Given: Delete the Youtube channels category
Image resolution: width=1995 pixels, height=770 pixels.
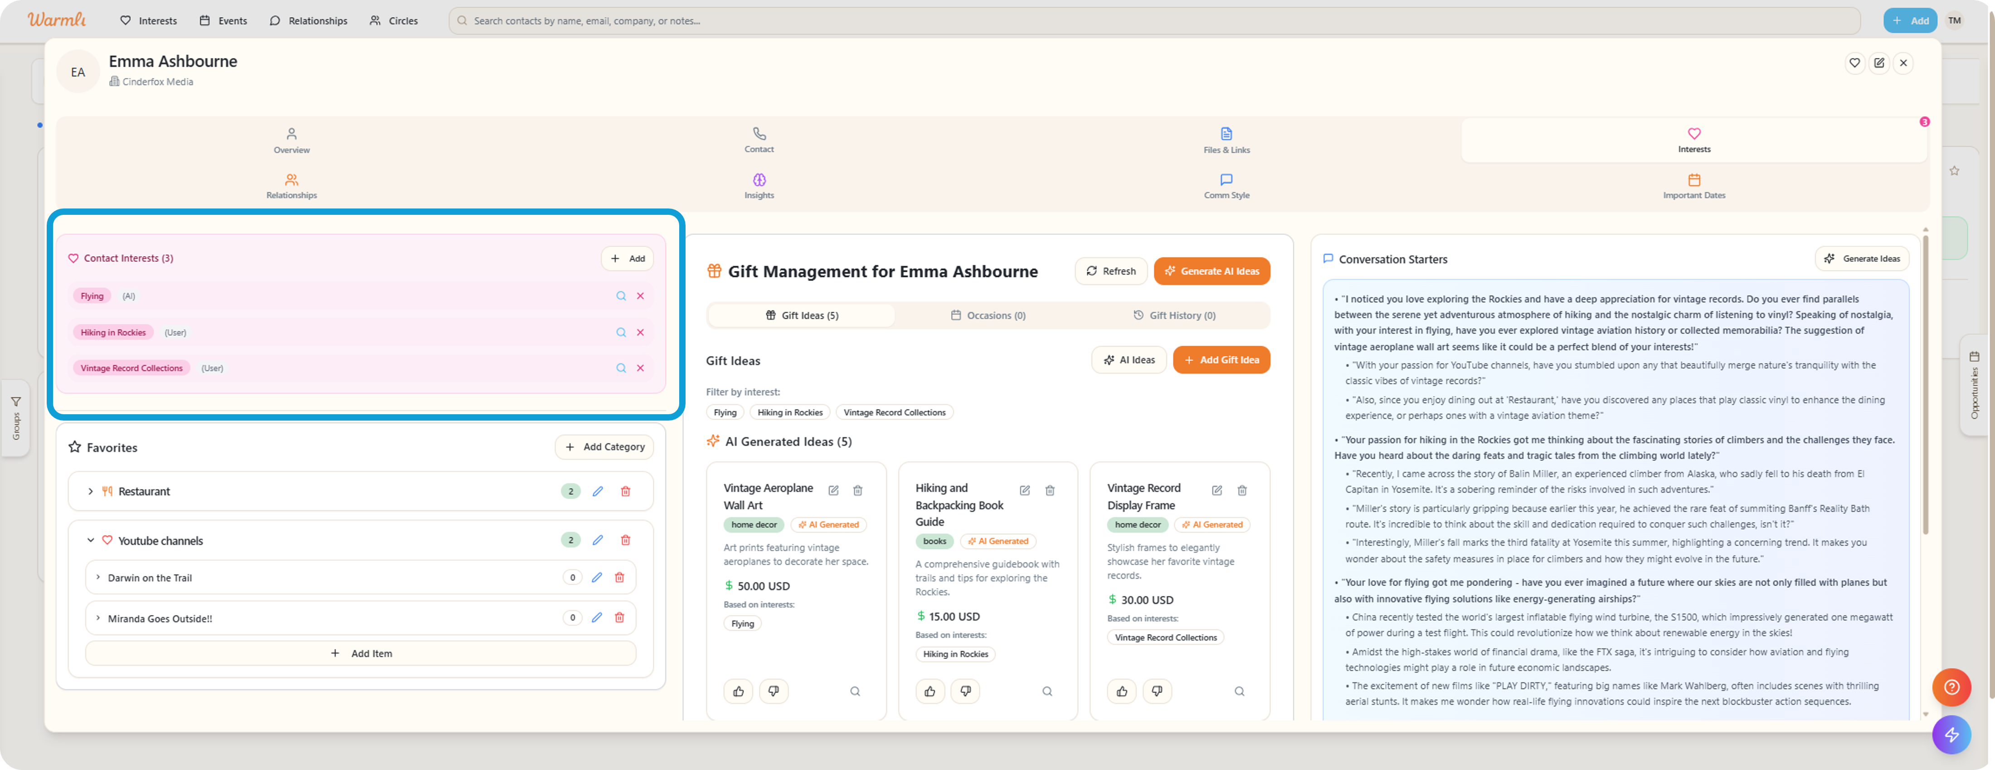Looking at the screenshot, I should [625, 540].
